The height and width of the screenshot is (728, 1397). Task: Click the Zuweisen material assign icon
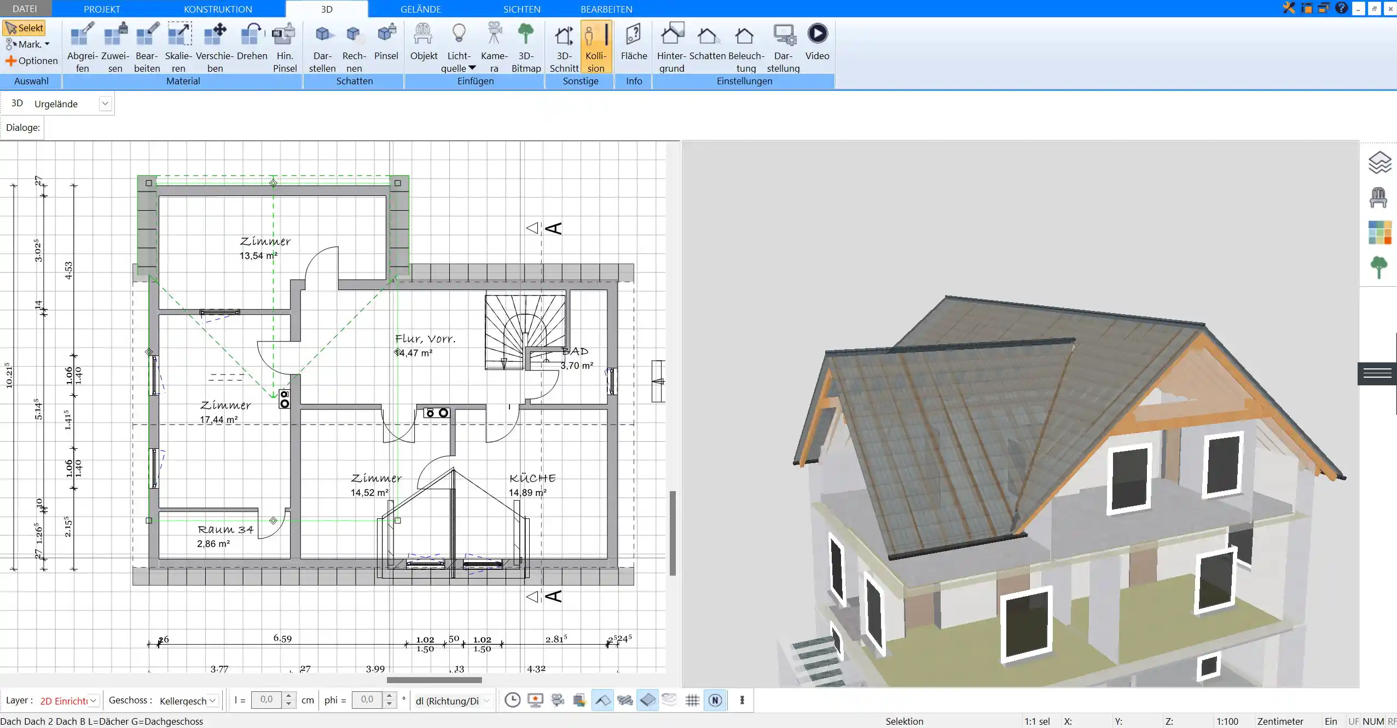(x=115, y=47)
